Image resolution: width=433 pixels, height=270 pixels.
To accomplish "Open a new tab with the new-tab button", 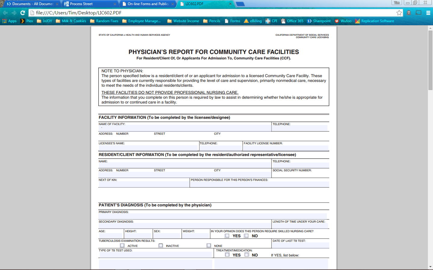I will (x=240, y=4).
